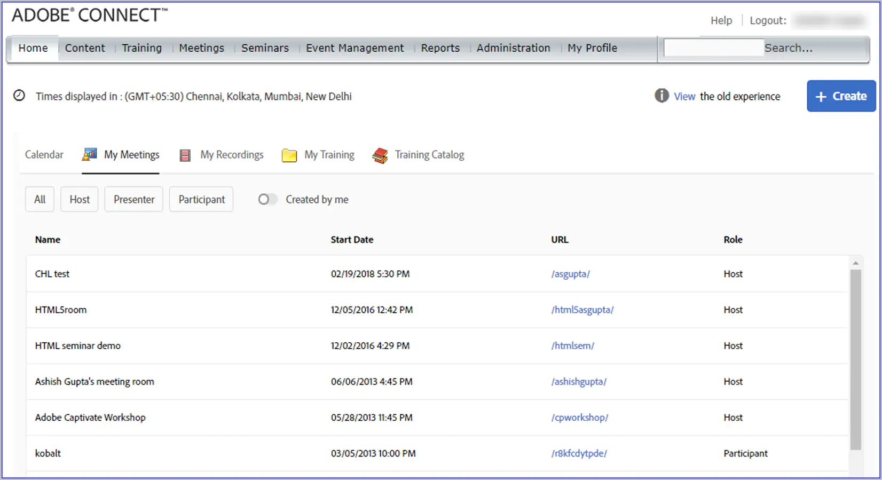Viewport: 882px width, 480px height.
Task: Click the Name column header
Action: click(48, 240)
